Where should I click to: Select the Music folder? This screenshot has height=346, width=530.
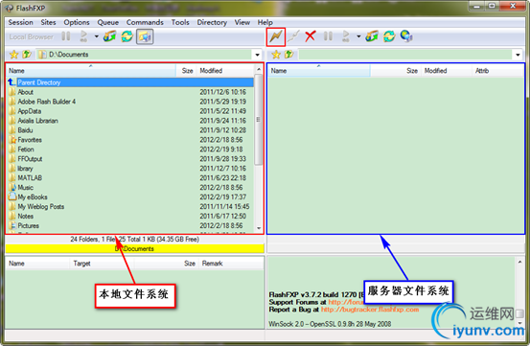pos(130,188)
